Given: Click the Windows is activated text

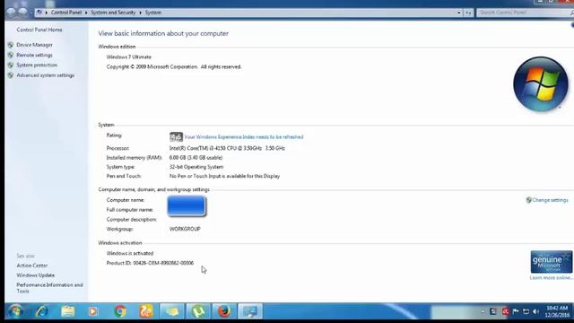Looking at the screenshot, I should 129,253.
